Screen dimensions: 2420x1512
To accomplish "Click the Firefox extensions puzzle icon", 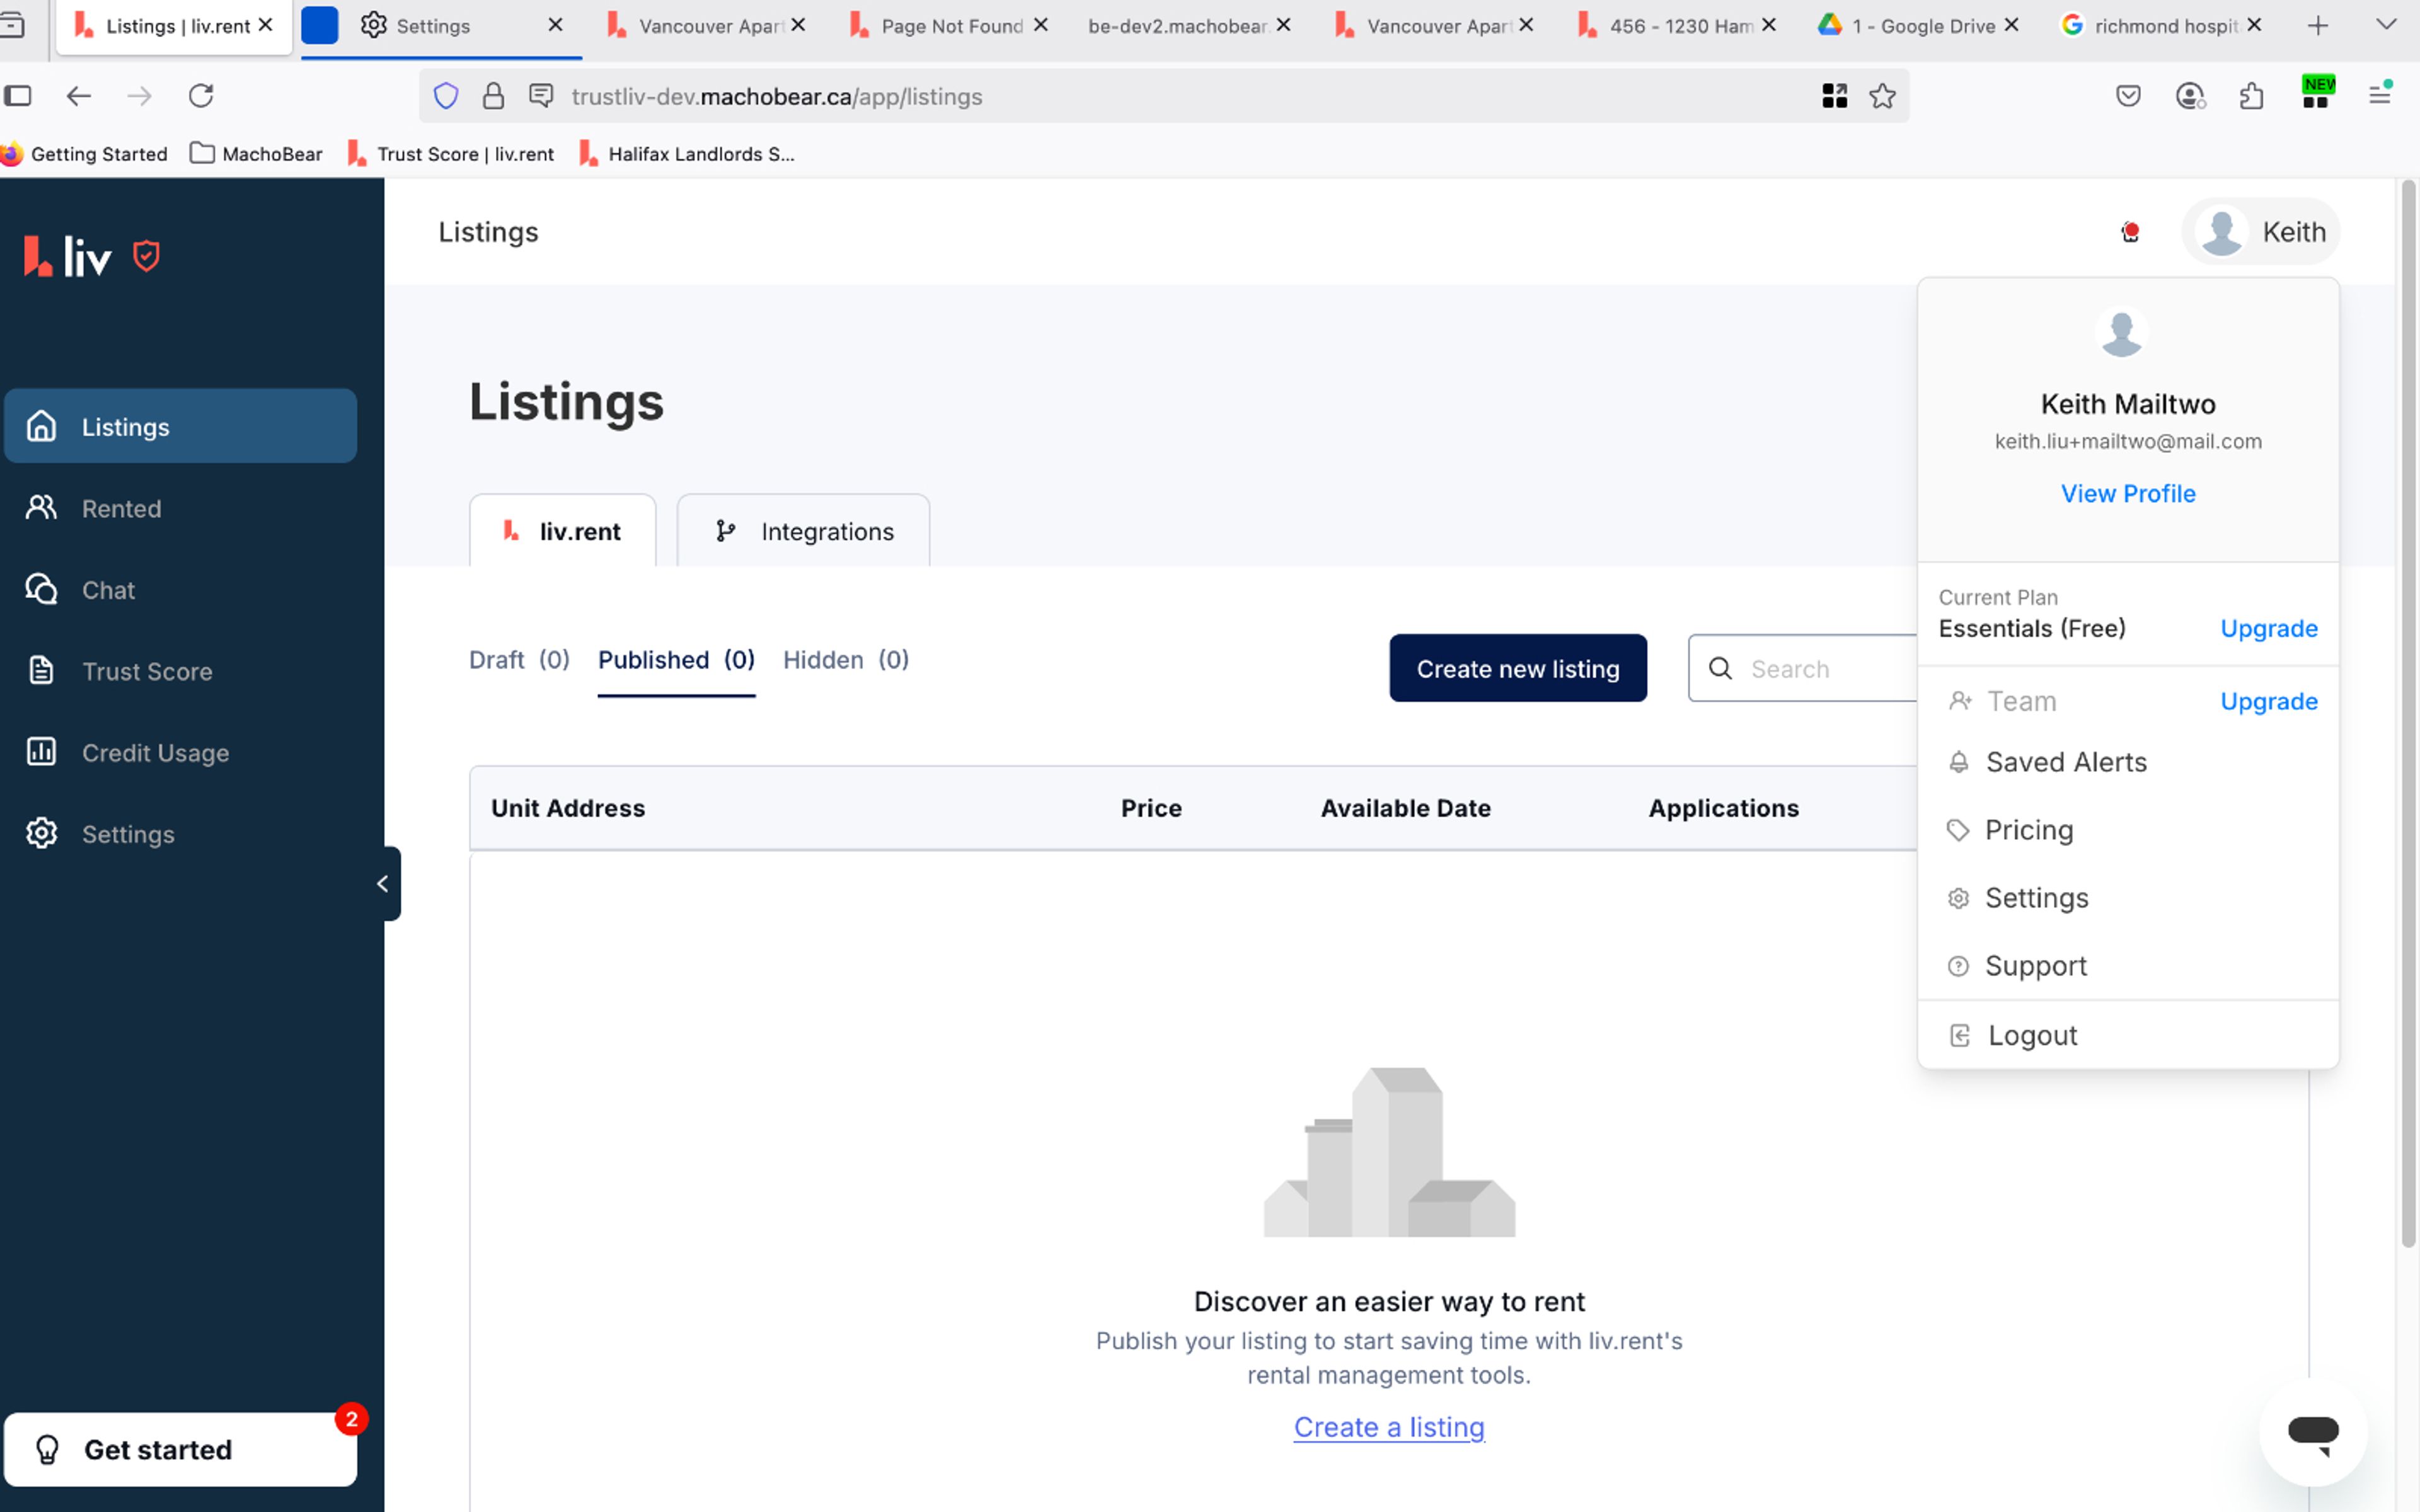I will pyautogui.click(x=2251, y=96).
